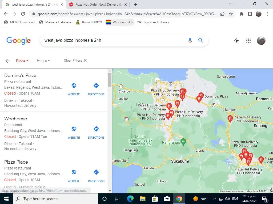Click the Domino's Pizza map pin
273x204 pixels.
(201, 95)
